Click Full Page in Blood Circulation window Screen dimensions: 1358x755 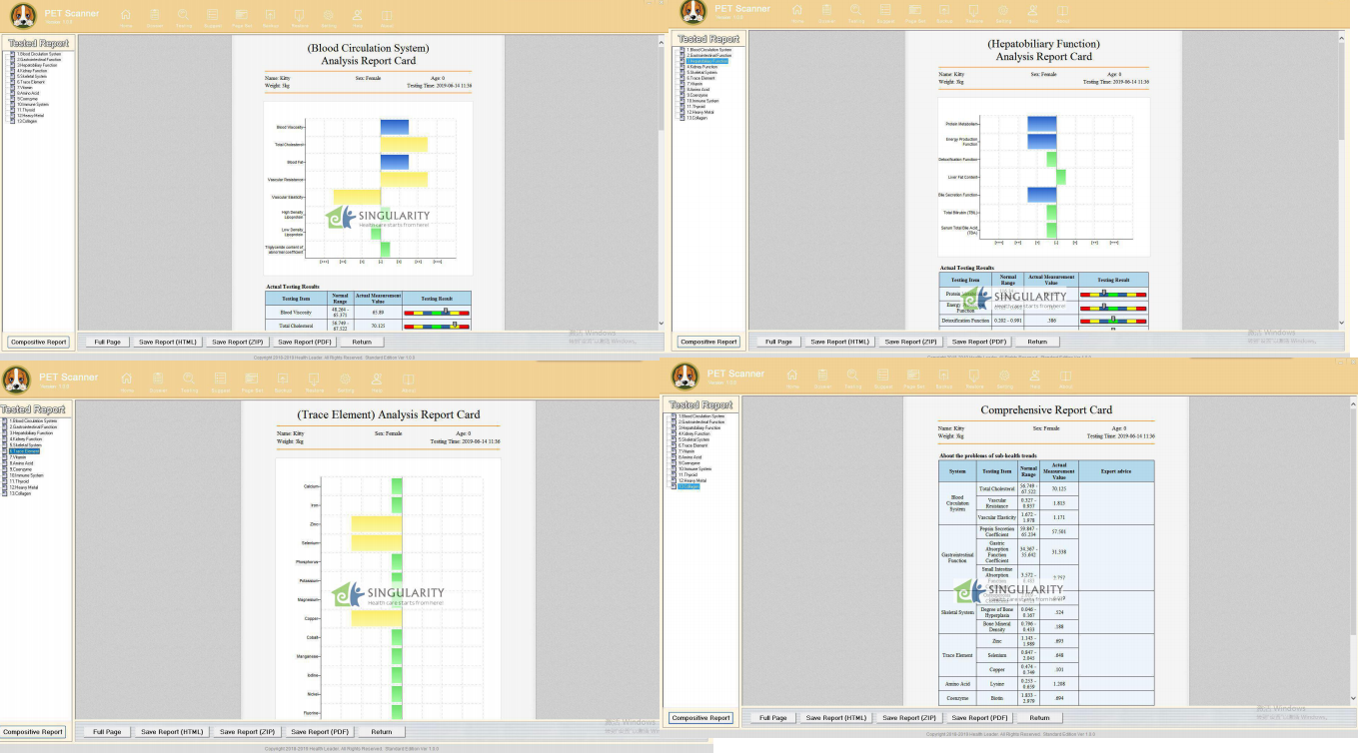click(107, 342)
